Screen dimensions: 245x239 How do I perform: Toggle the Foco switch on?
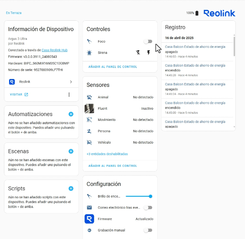148,41
